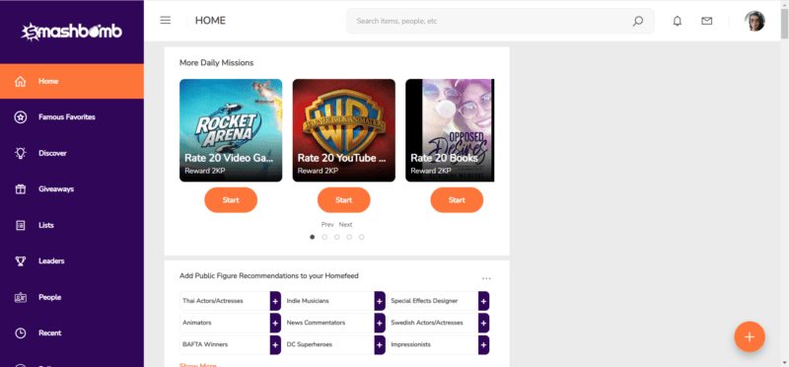Start the Rate 20 Books mission
Image resolution: width=789 pixels, height=367 pixels.
tap(457, 200)
